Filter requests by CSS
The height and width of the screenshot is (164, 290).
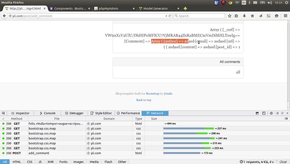pos(29,162)
